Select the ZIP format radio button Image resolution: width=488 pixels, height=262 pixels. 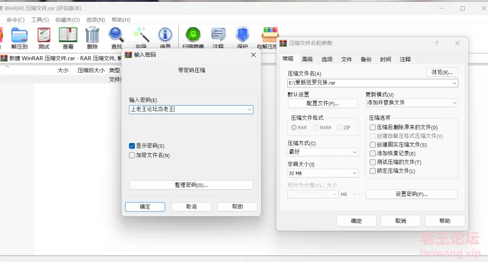(340, 128)
